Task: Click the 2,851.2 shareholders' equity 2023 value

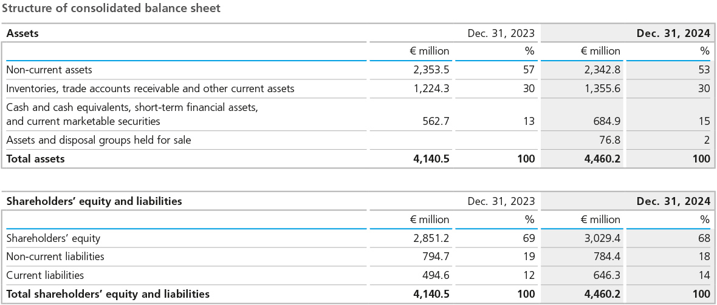Action: pyautogui.click(x=431, y=238)
